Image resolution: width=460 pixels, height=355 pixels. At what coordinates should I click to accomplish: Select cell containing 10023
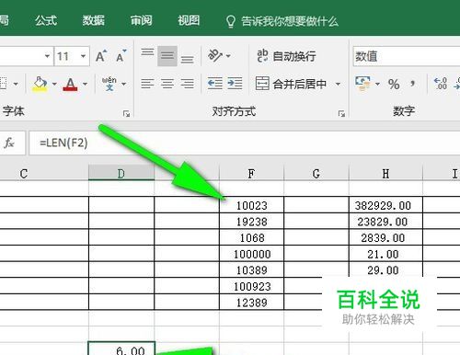pyautogui.click(x=251, y=205)
